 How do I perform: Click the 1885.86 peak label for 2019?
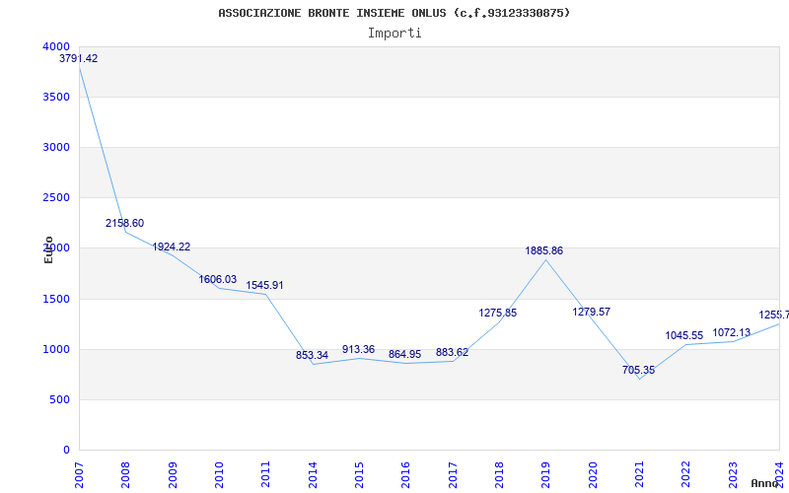tap(544, 251)
